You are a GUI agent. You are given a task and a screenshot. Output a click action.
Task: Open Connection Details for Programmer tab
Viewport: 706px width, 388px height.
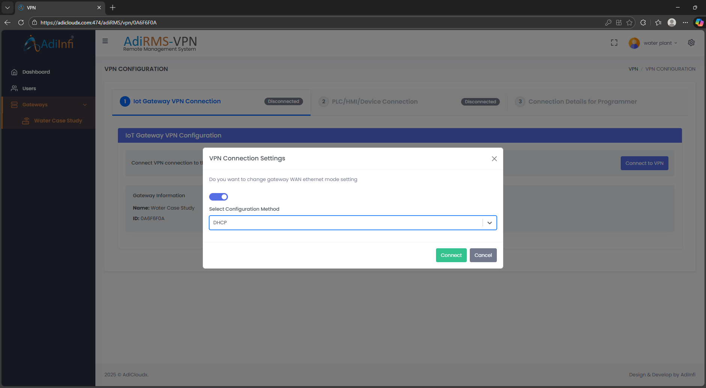point(582,102)
